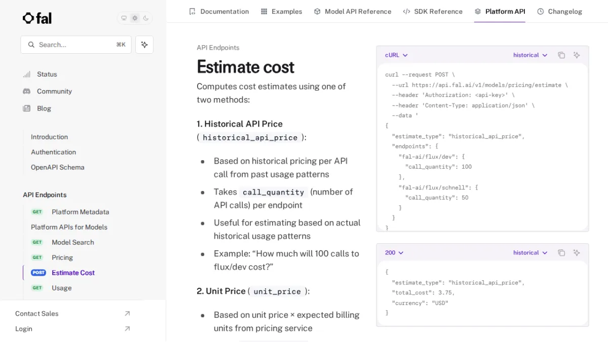Click the fal logo
The height and width of the screenshot is (342, 608).
point(37,18)
